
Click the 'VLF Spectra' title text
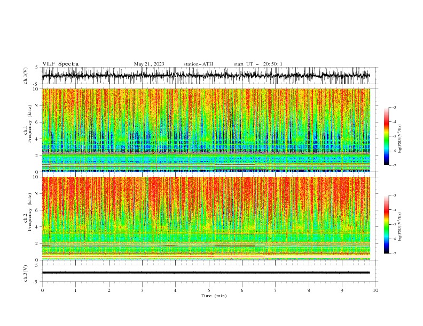[60, 64]
